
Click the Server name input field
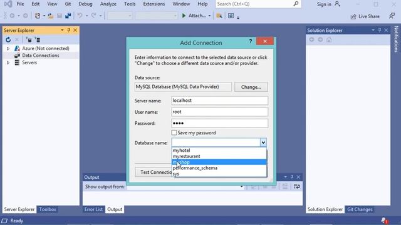(220, 101)
